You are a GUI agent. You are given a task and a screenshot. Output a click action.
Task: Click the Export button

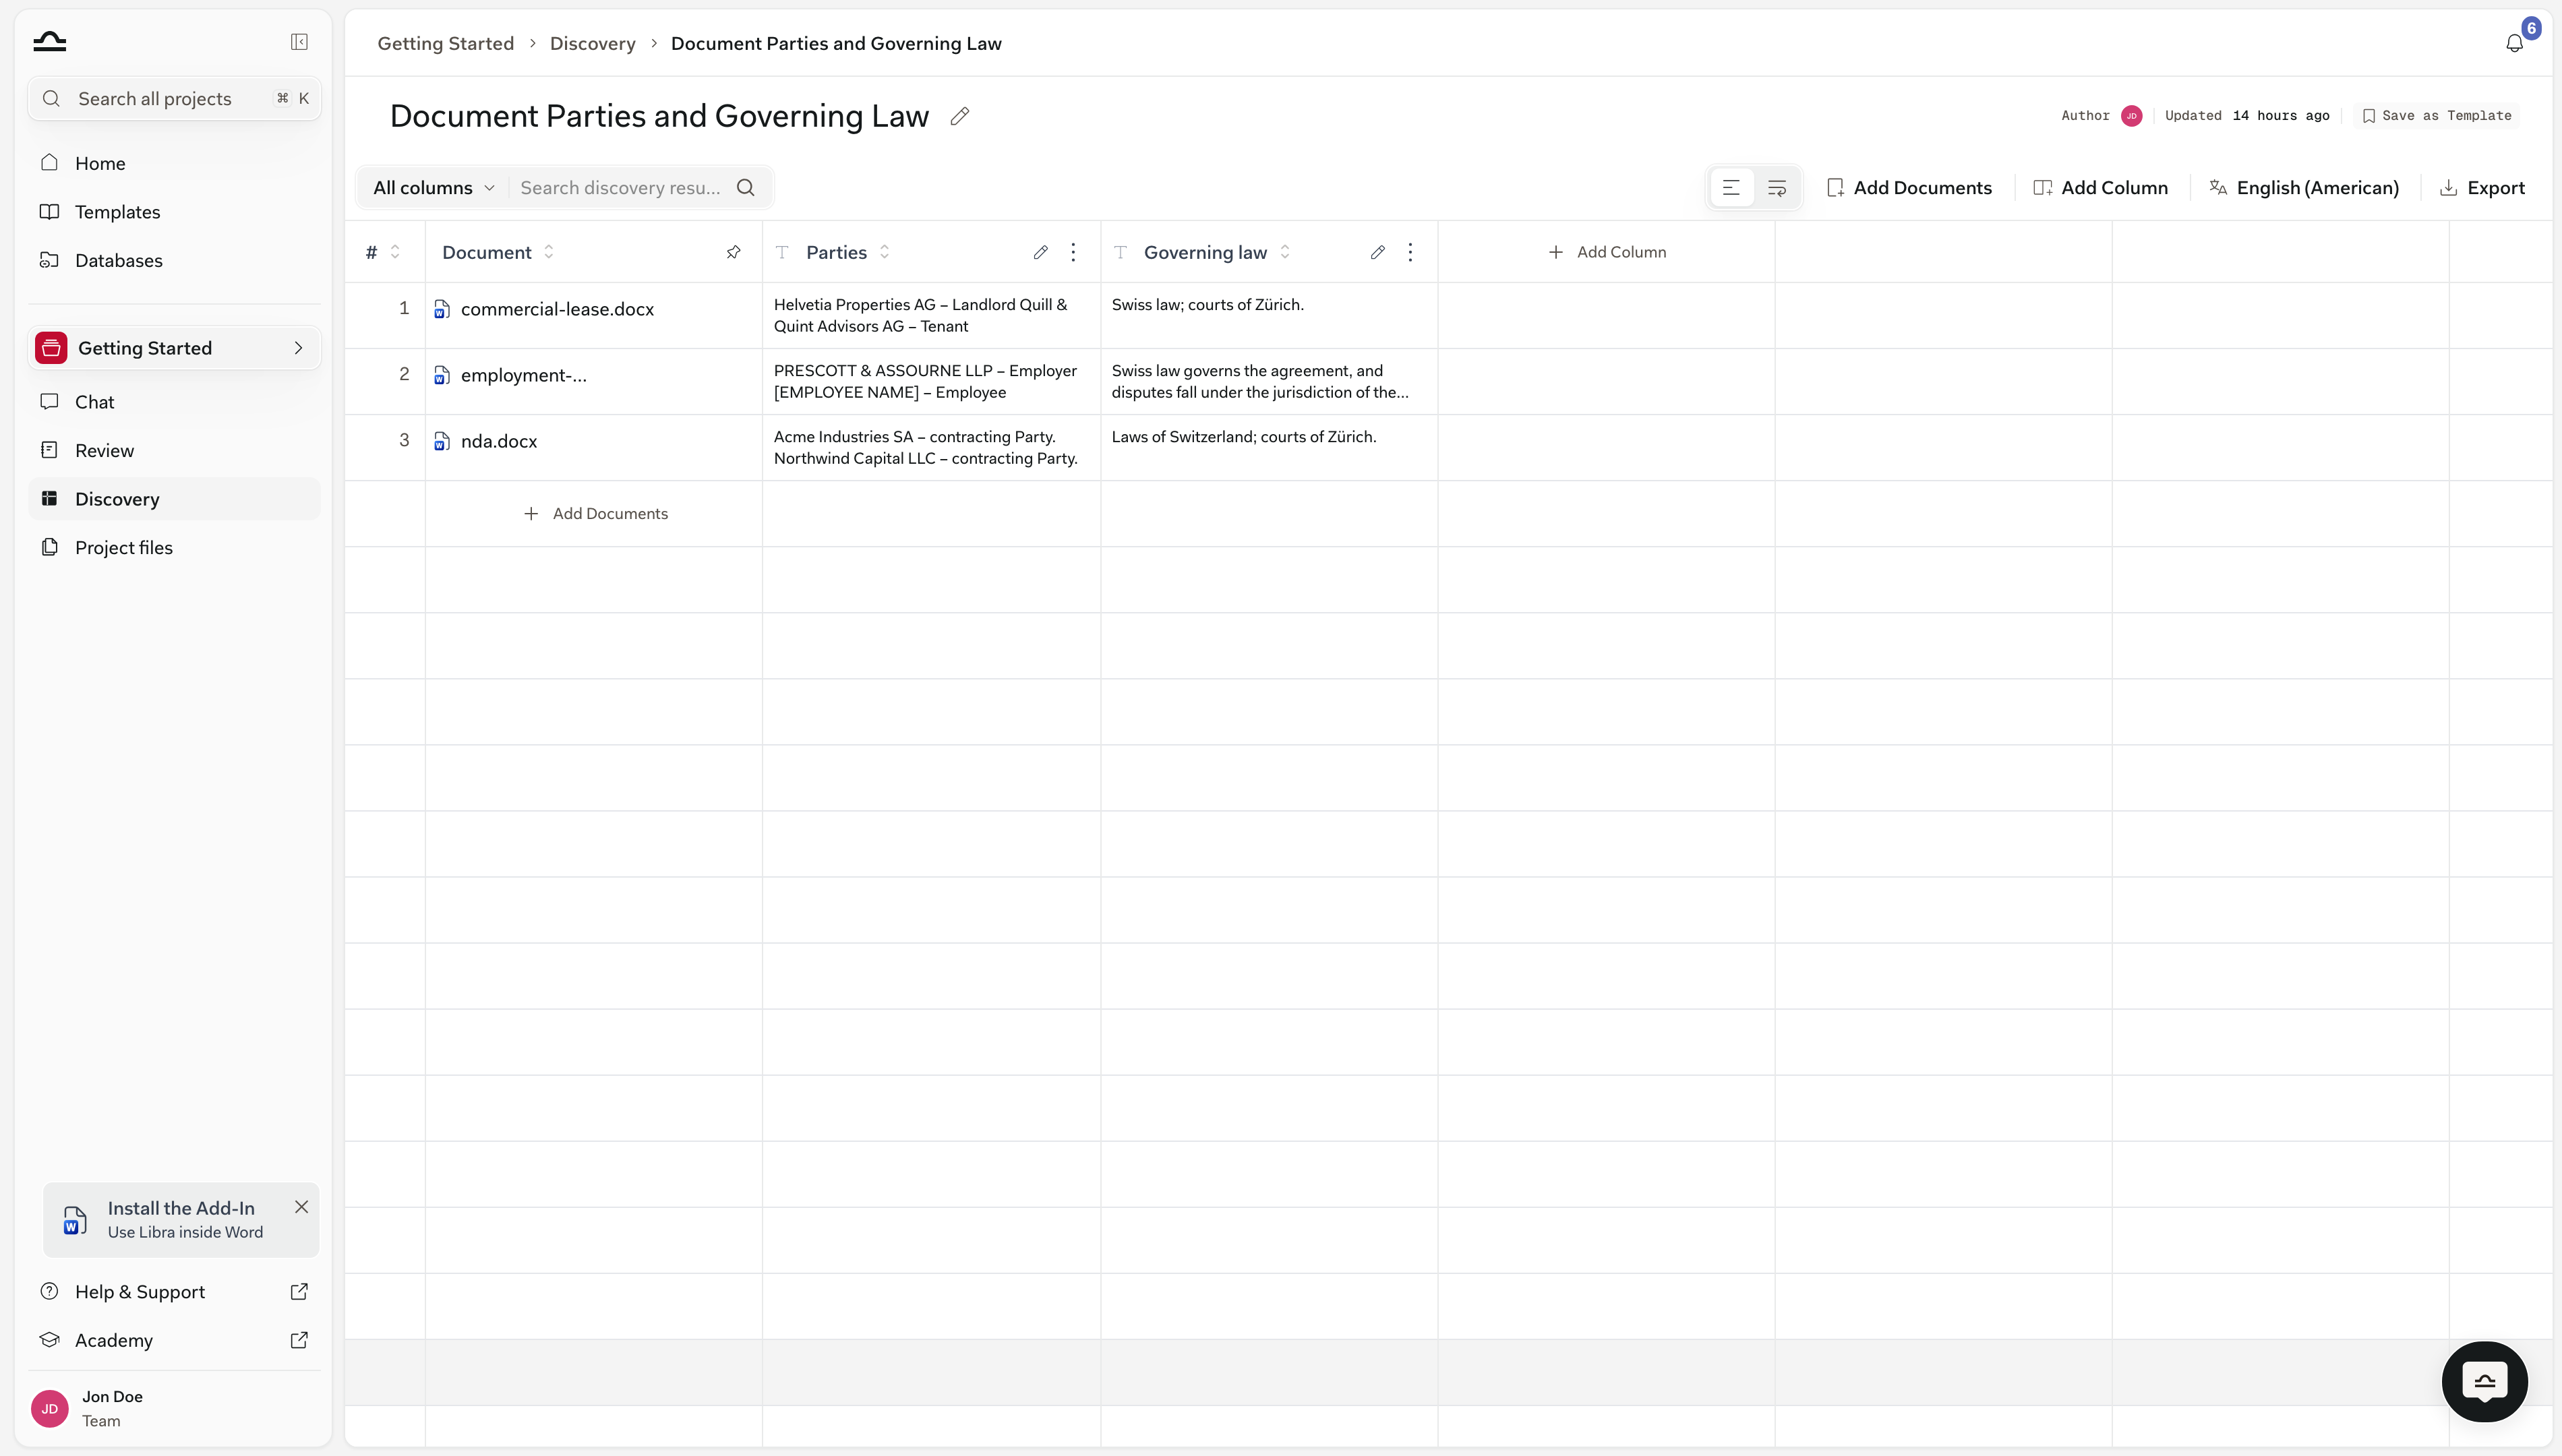(x=2482, y=188)
